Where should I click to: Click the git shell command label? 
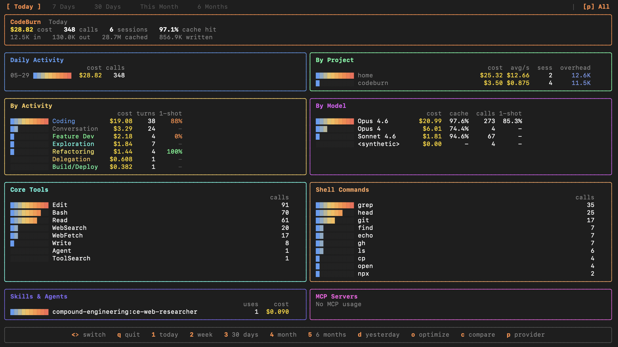tap(363, 220)
